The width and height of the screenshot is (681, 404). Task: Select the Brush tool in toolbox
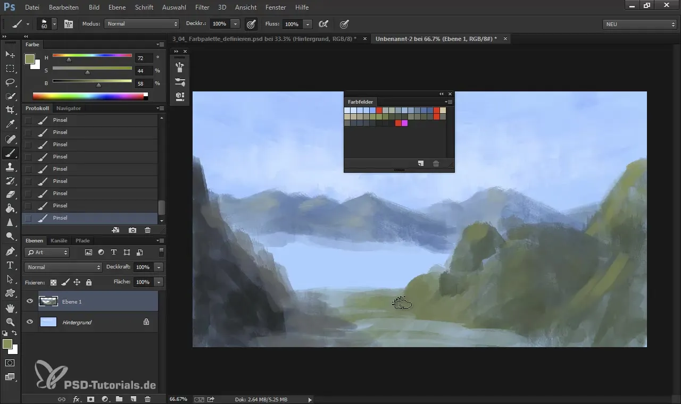[10, 153]
